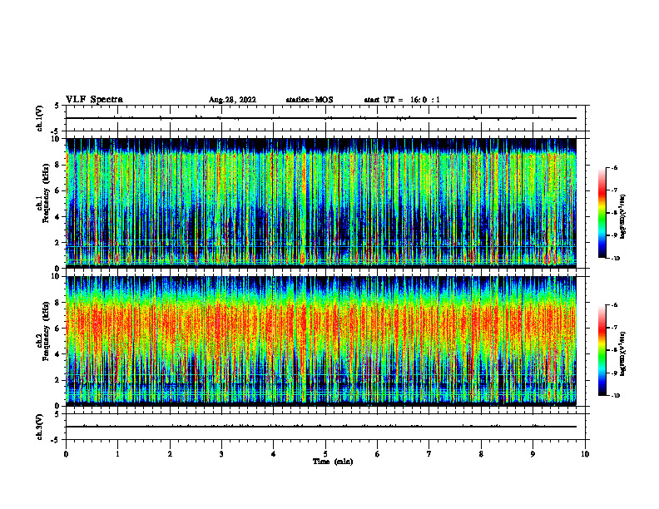Click the "ch.1(V)" waveform axis label
The width and height of the screenshot is (659, 509).
click(39, 118)
